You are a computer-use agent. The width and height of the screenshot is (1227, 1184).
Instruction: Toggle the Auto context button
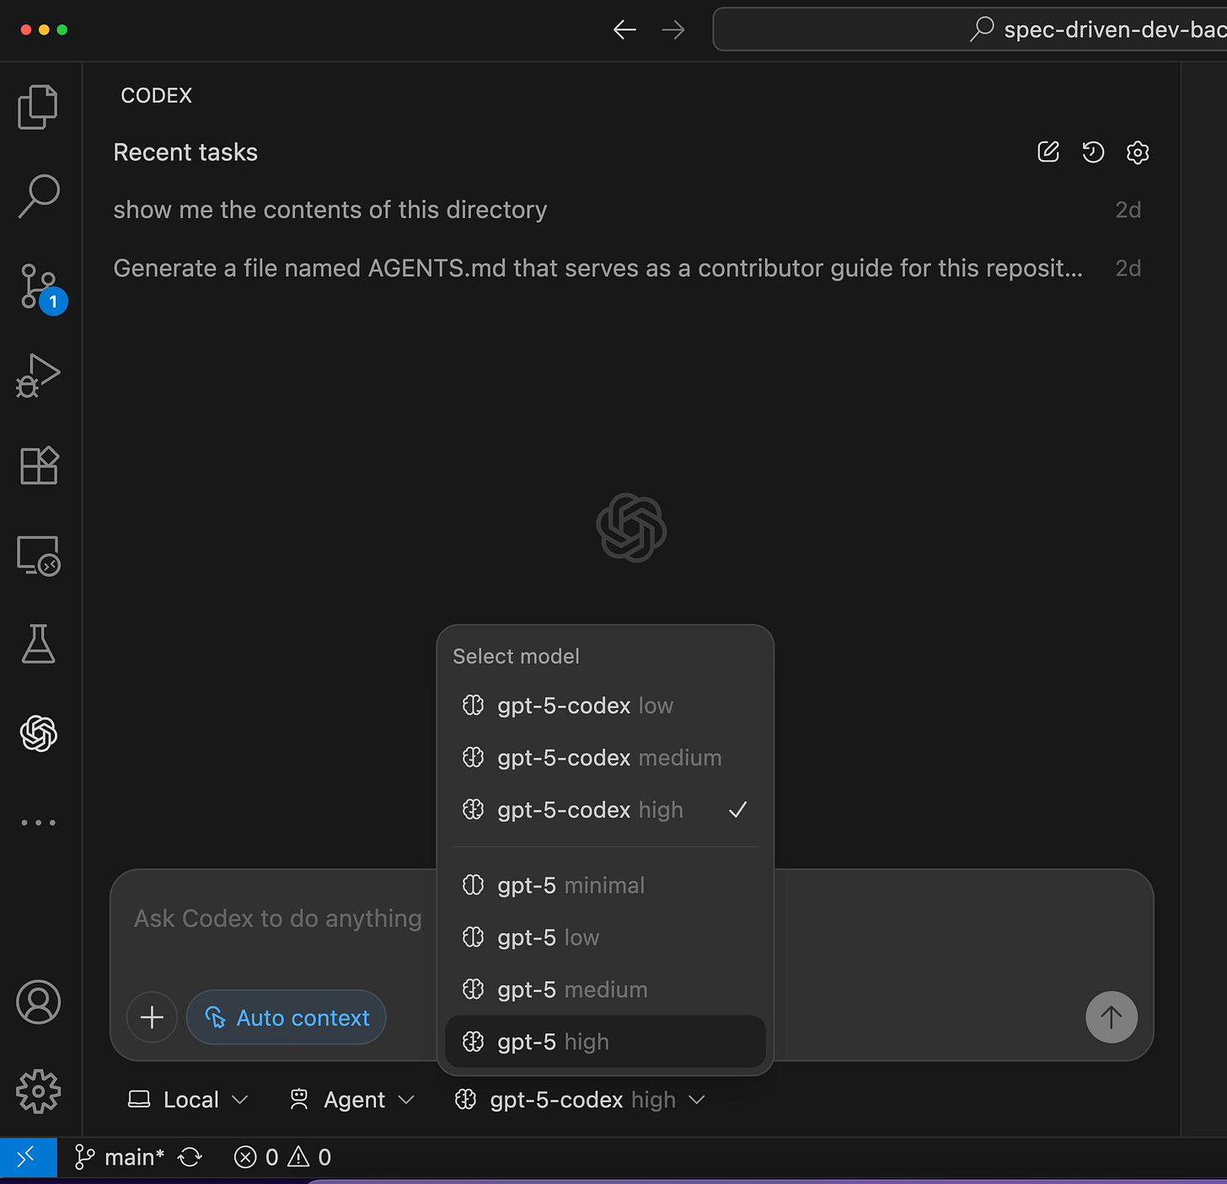(287, 1017)
